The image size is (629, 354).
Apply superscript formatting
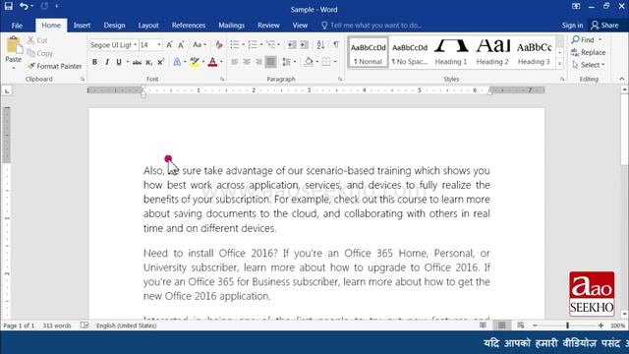pos(161,62)
